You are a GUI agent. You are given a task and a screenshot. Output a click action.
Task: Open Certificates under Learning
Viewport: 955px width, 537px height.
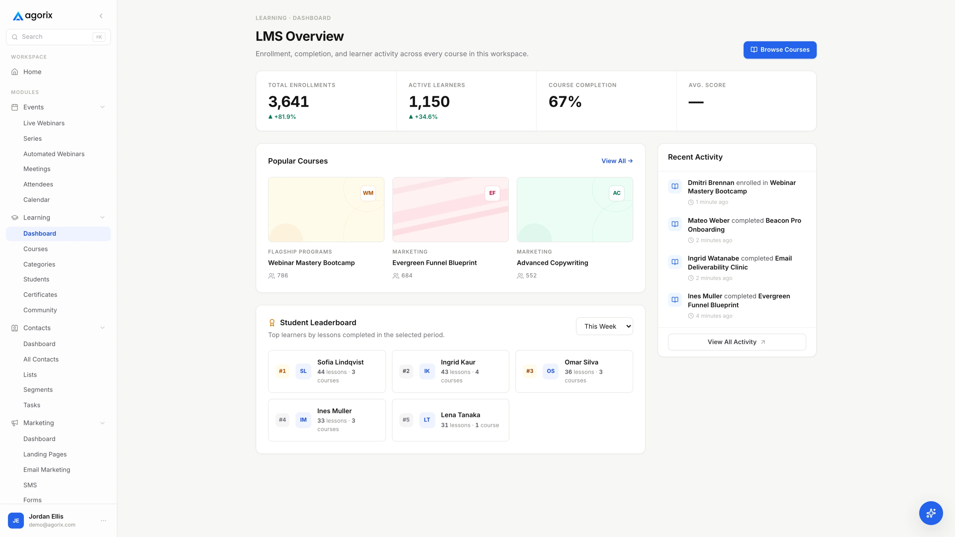pos(40,295)
